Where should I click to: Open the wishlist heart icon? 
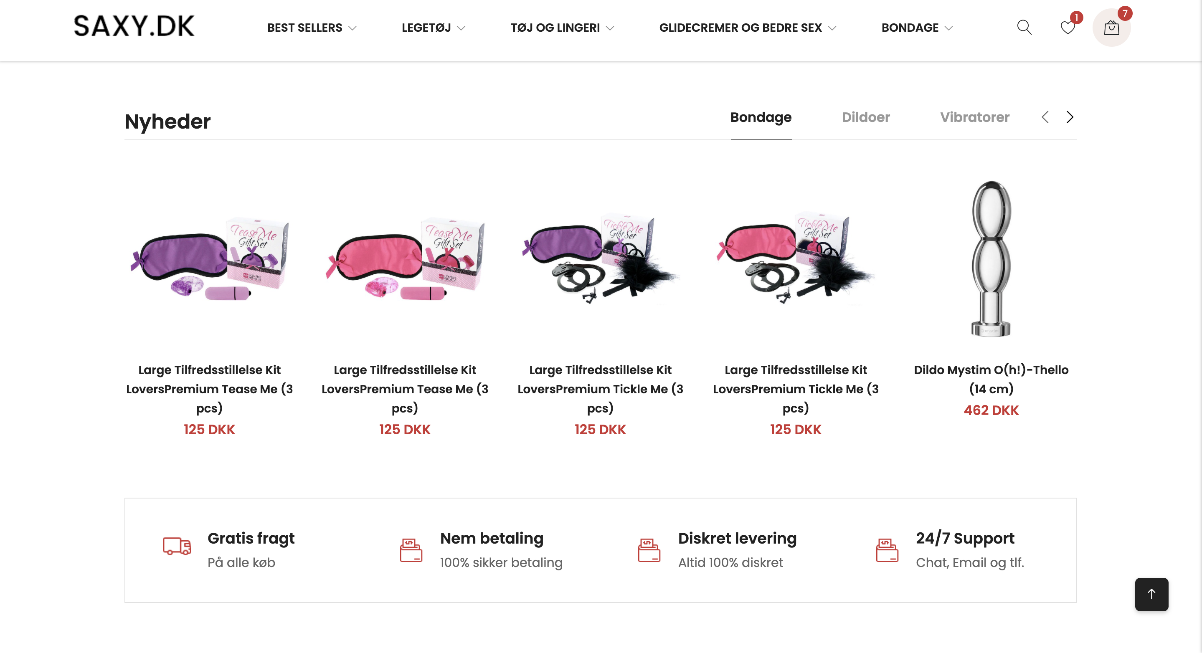click(x=1068, y=28)
